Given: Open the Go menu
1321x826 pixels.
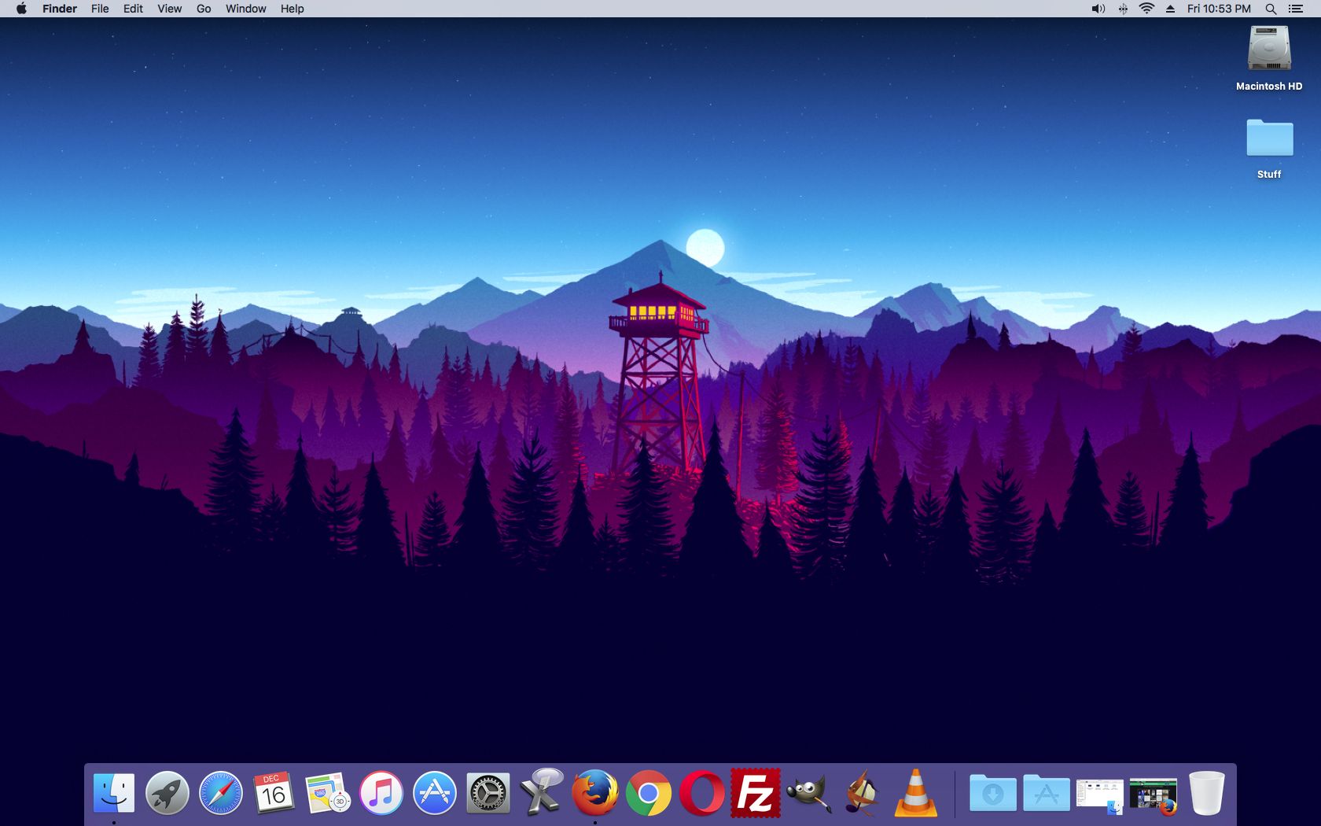Looking at the screenshot, I should pyautogui.click(x=204, y=9).
